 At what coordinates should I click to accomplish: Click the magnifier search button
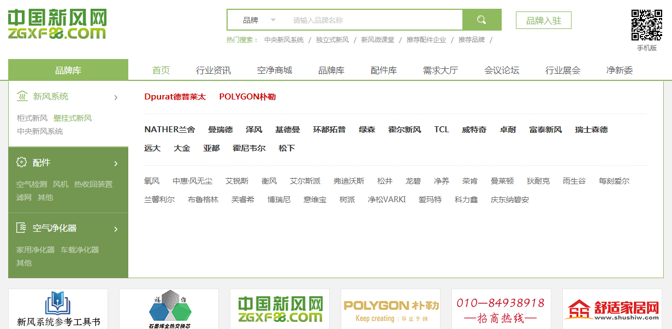click(481, 20)
